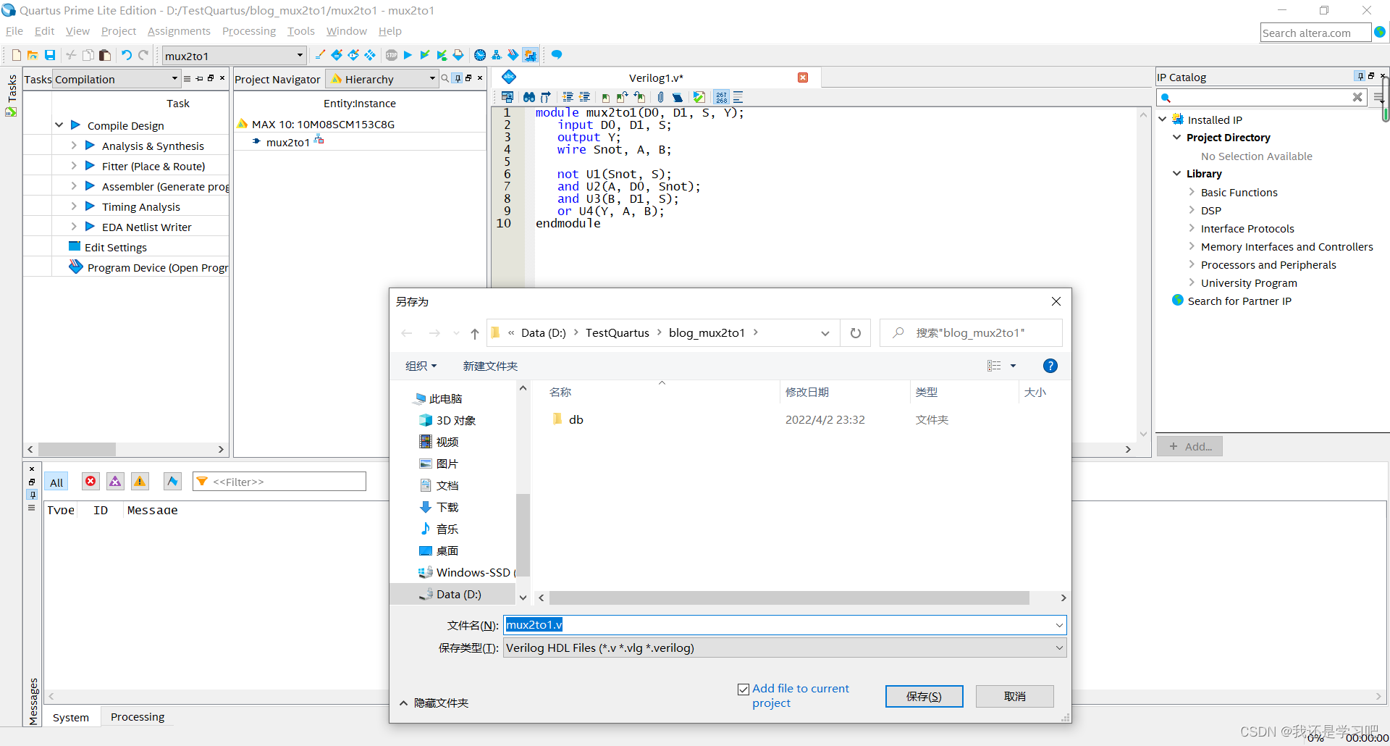The width and height of the screenshot is (1390, 746).
Task: Click the Insert Template editor icon
Action: pyautogui.click(x=678, y=97)
